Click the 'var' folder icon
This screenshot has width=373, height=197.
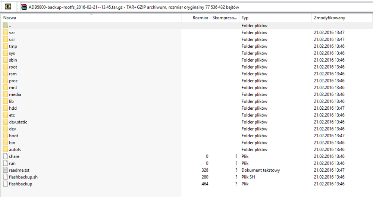[5, 32]
